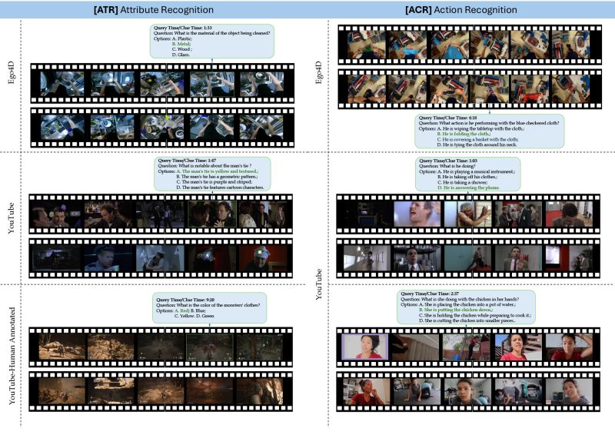Click 'Query Time/Clue Time: 1:03' text

(x=448, y=161)
